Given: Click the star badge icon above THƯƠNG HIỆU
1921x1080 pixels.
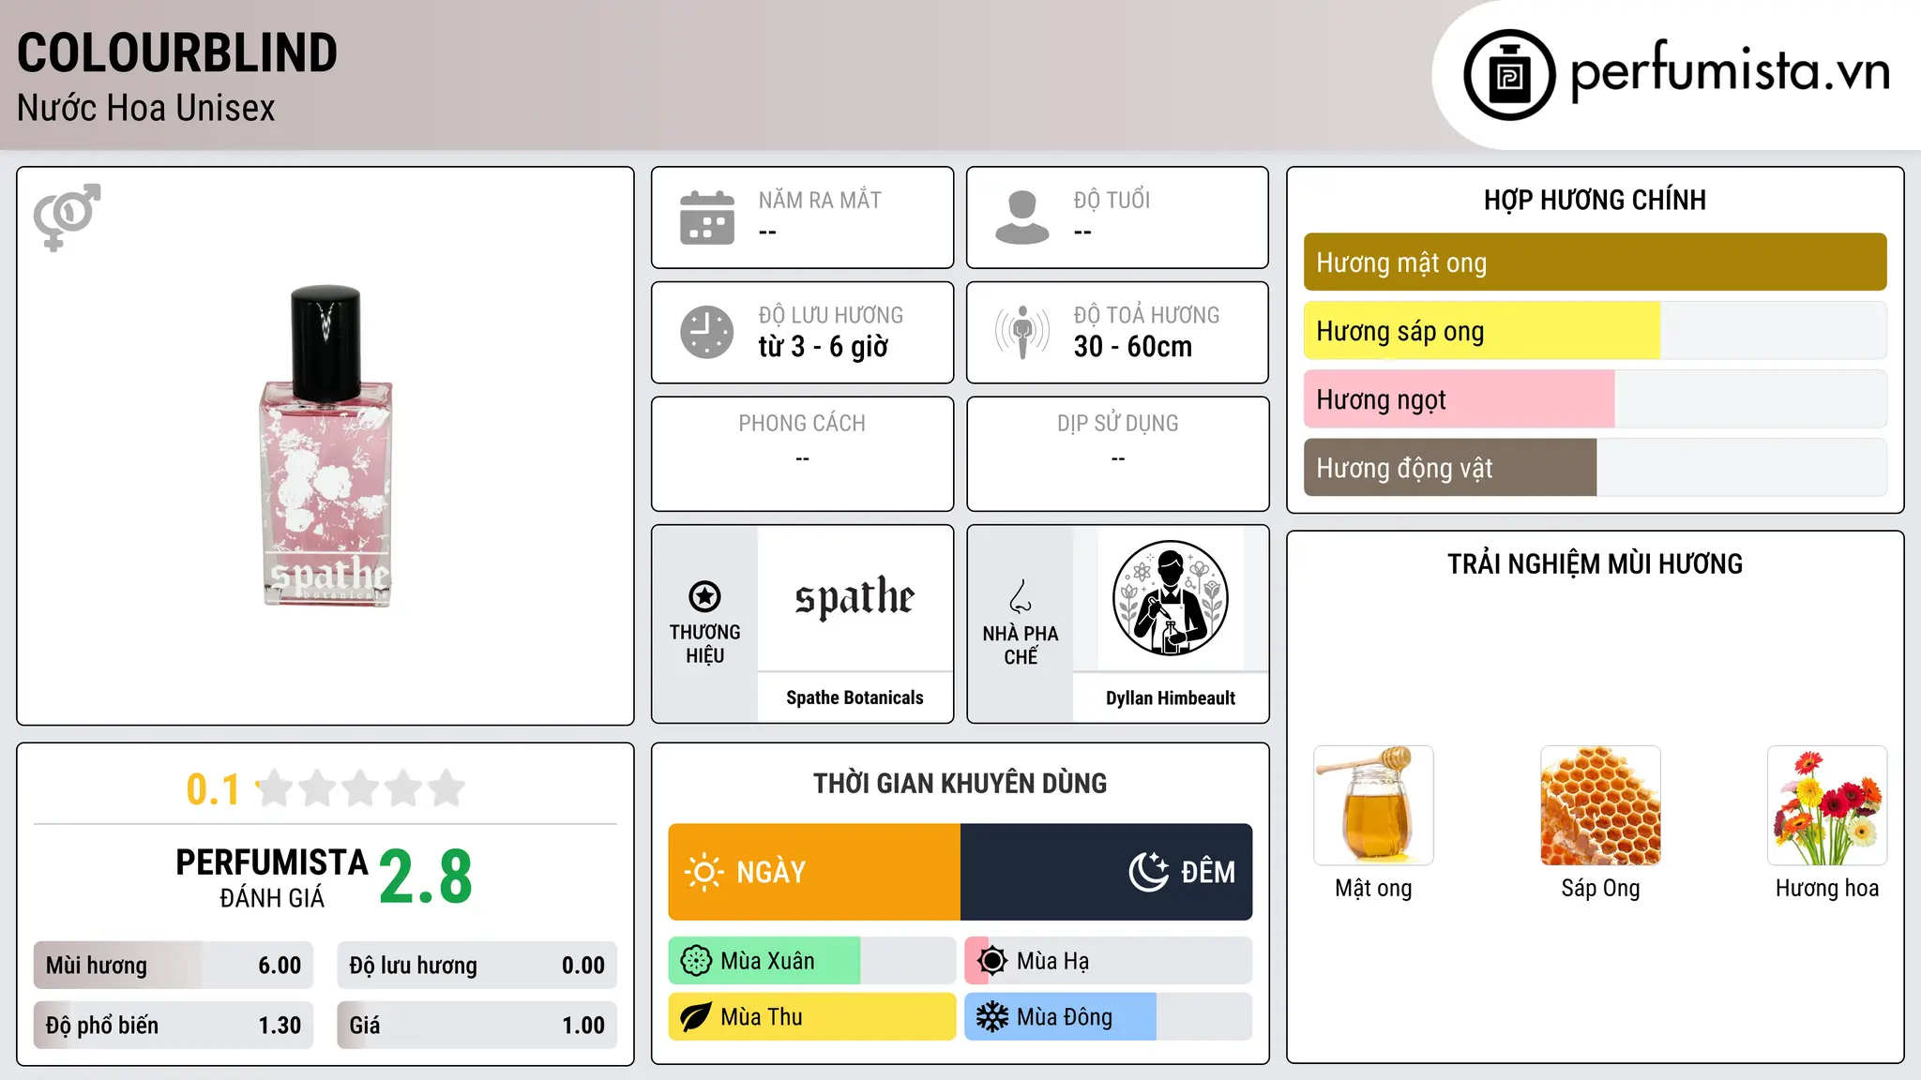Looking at the screenshot, I should click(704, 596).
